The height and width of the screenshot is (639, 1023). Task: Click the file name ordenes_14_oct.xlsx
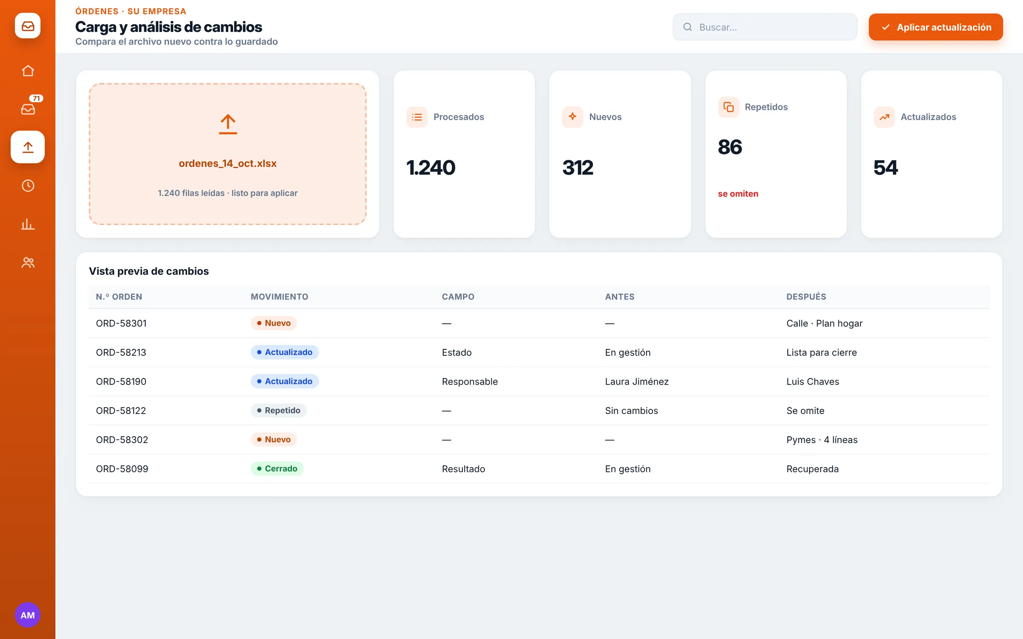[228, 164]
